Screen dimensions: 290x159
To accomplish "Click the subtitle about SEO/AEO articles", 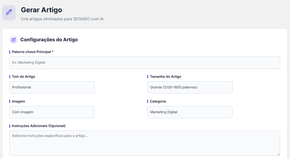I will pyautogui.click(x=62, y=19).
